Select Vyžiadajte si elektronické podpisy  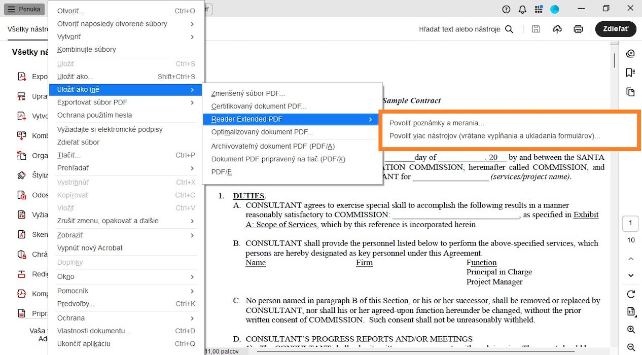(126, 129)
